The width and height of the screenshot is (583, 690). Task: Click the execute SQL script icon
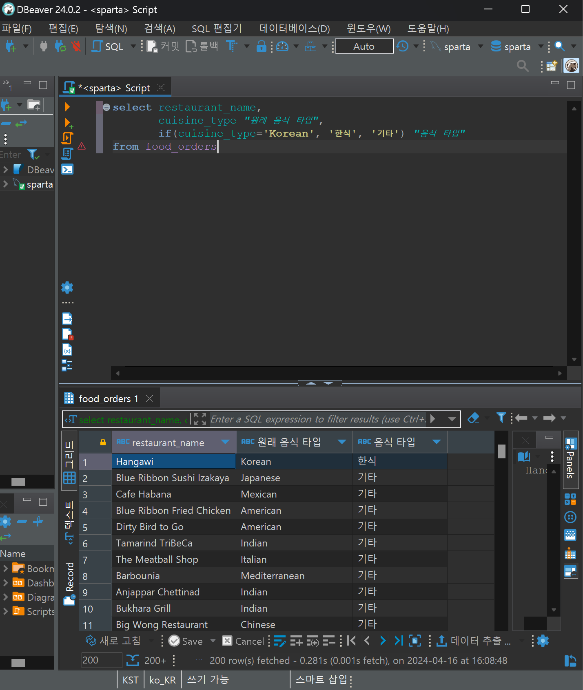click(x=67, y=138)
